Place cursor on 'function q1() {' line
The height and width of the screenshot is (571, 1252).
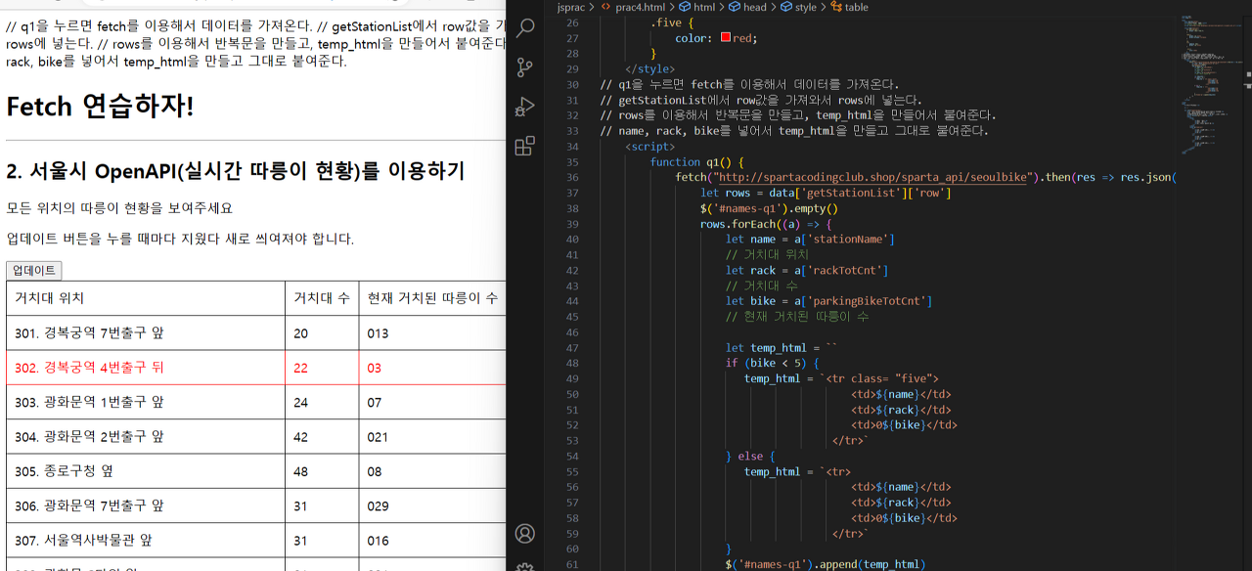pos(697,161)
